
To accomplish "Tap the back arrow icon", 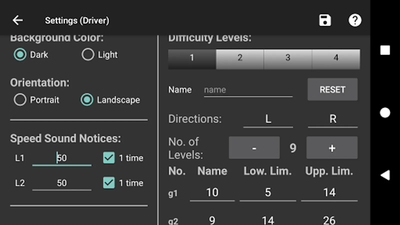I will click(18, 20).
